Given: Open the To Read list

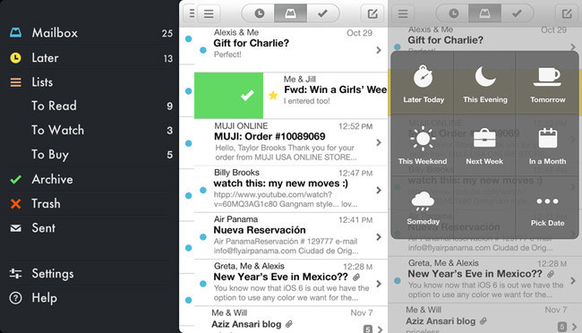Looking at the screenshot, I should [90, 106].
